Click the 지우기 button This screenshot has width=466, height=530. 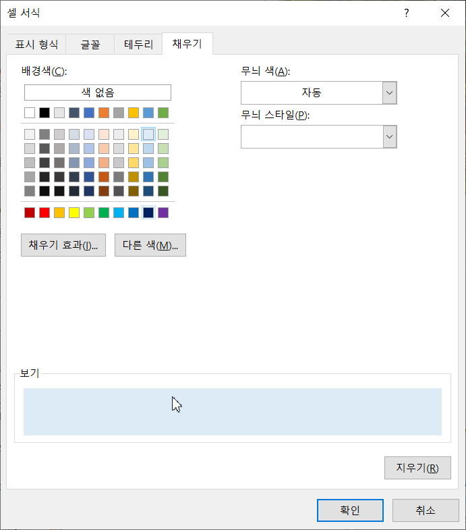coord(417,468)
